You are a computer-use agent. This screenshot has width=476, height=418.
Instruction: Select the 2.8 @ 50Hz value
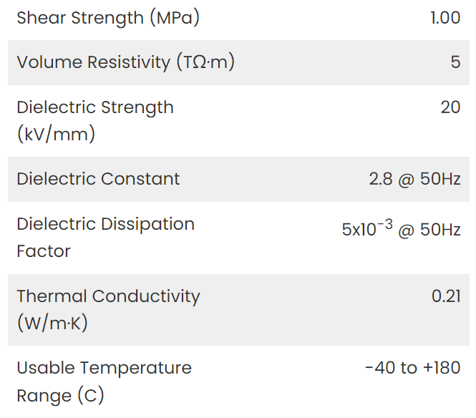click(414, 179)
